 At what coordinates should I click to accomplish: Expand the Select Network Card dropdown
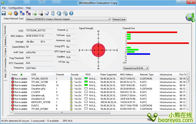tap(109, 19)
